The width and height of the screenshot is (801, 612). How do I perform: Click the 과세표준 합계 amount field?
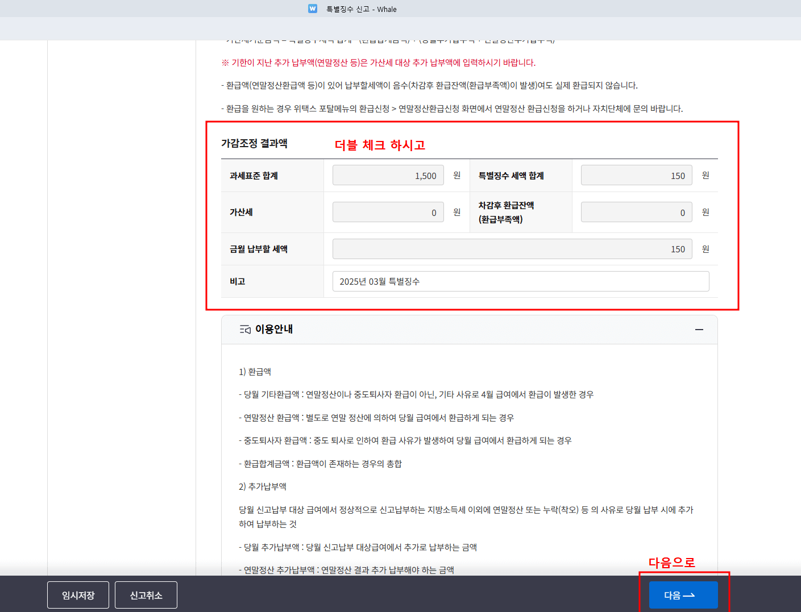(x=388, y=175)
